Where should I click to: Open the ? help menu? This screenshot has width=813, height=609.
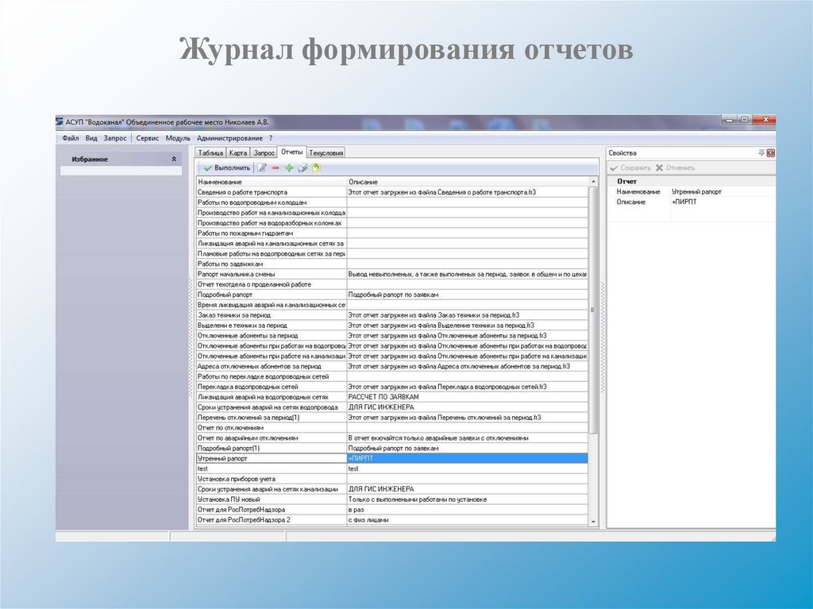pyautogui.click(x=270, y=138)
